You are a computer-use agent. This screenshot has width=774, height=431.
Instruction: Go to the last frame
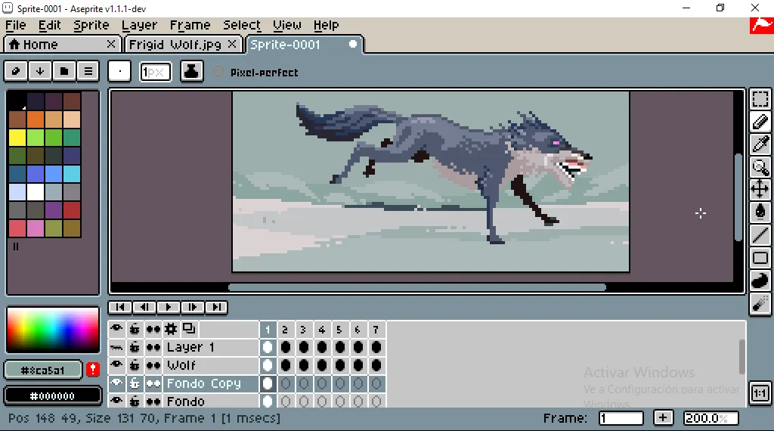216,307
